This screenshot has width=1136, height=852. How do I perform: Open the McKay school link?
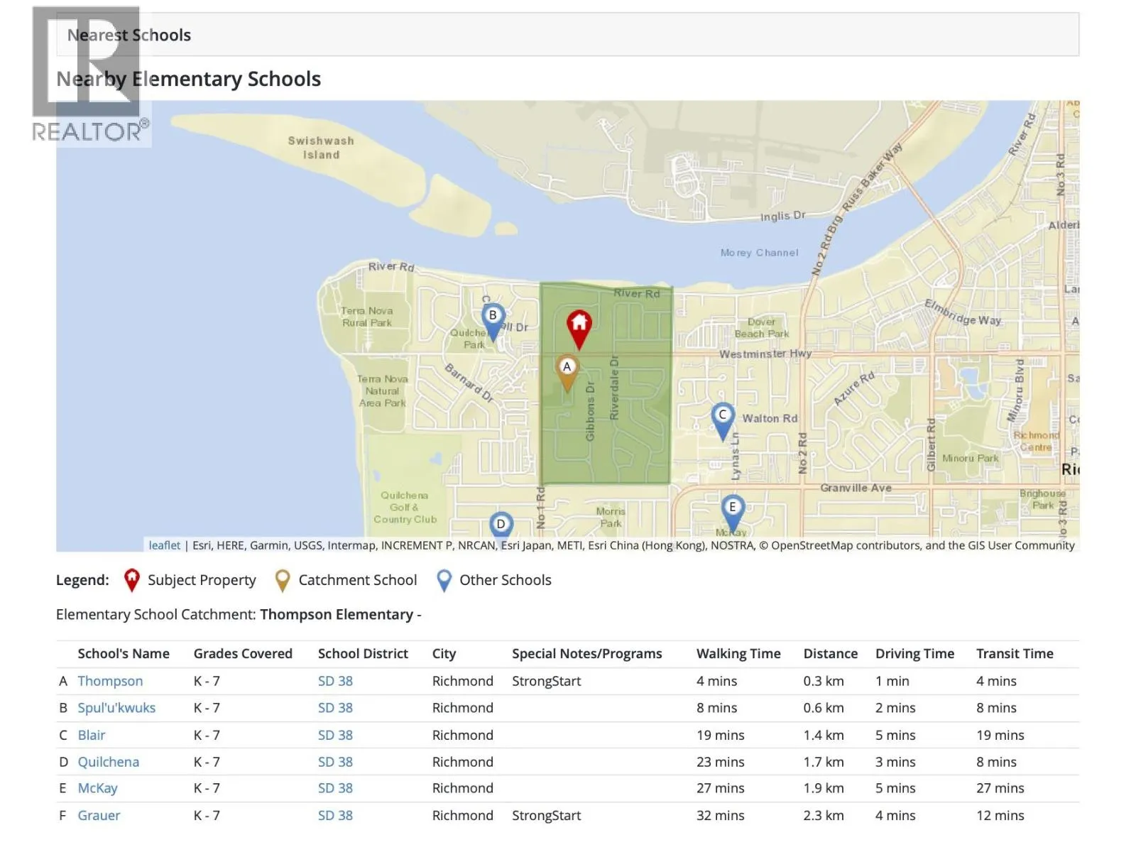pos(97,788)
